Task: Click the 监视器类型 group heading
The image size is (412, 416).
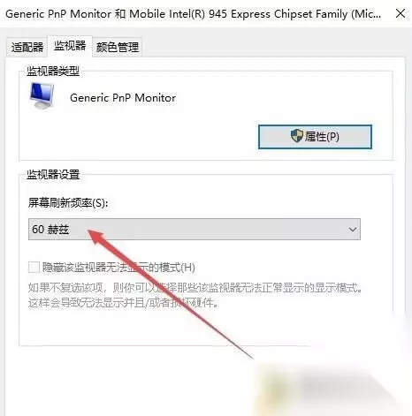Action: pyautogui.click(x=53, y=71)
